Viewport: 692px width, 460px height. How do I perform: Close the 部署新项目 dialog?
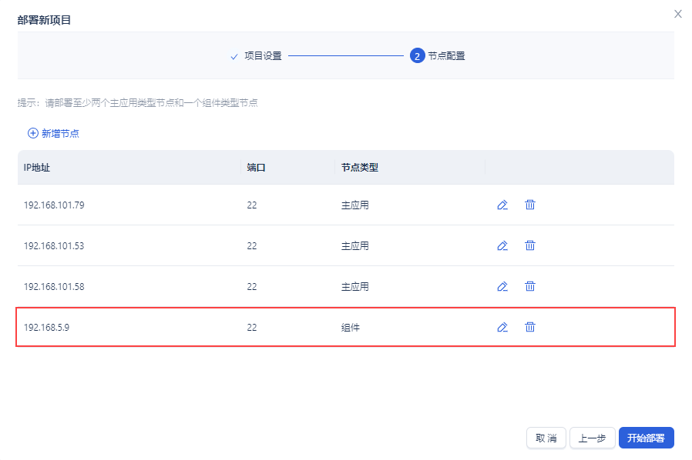[678, 14]
